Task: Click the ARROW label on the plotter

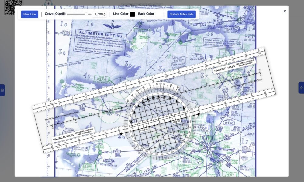Action: click(177, 122)
